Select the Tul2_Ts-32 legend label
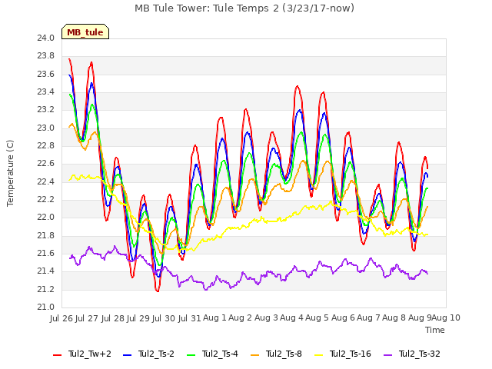This screenshot has height=369, width=492. coord(420,354)
